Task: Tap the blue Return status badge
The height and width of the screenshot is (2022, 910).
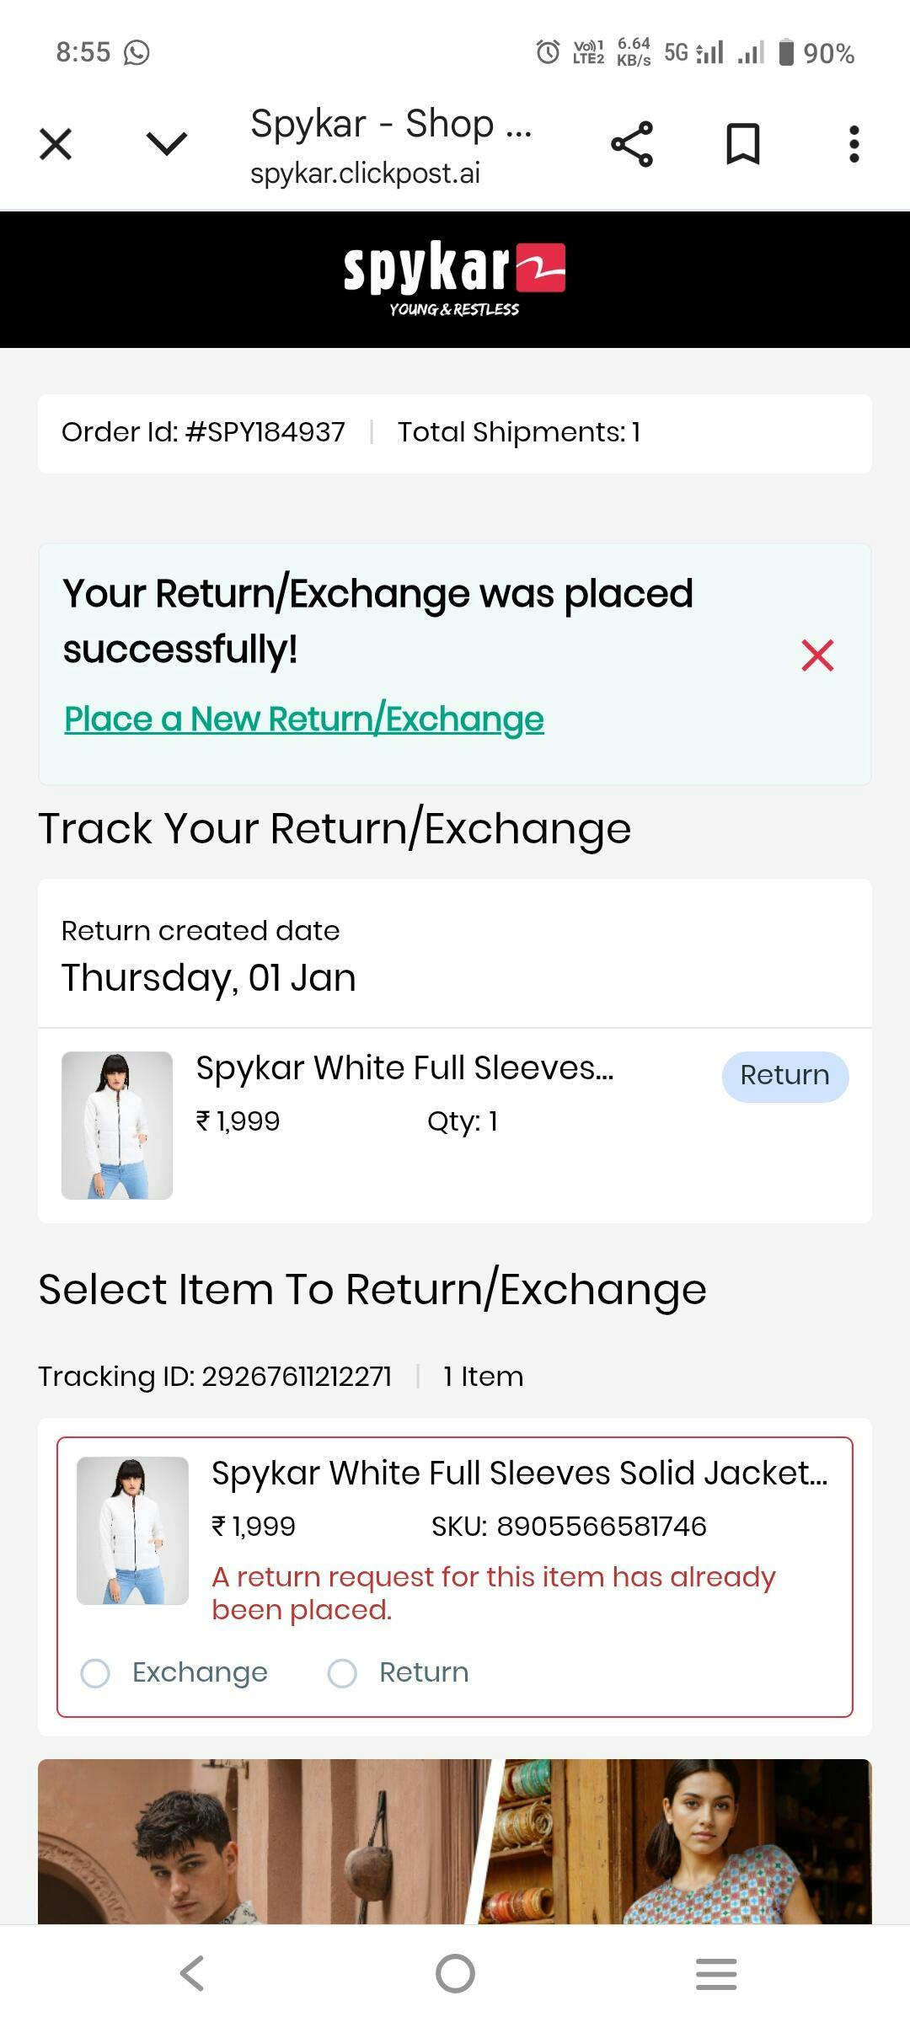Action: click(784, 1076)
